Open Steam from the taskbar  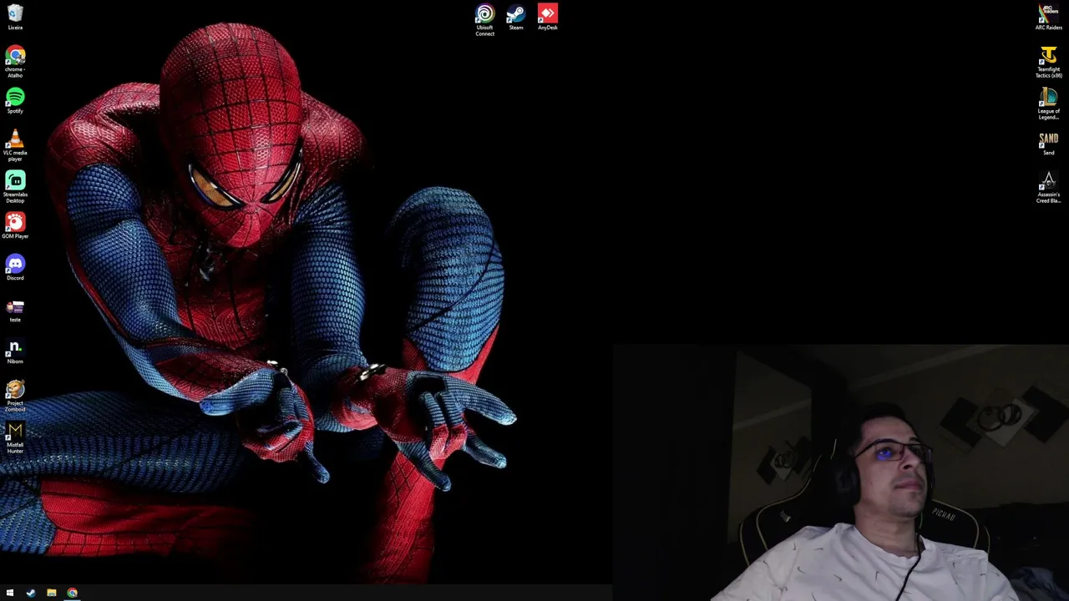pyautogui.click(x=31, y=593)
